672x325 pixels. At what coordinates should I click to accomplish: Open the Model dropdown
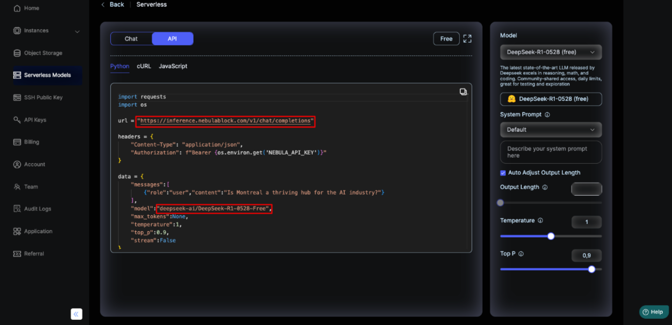coord(551,52)
